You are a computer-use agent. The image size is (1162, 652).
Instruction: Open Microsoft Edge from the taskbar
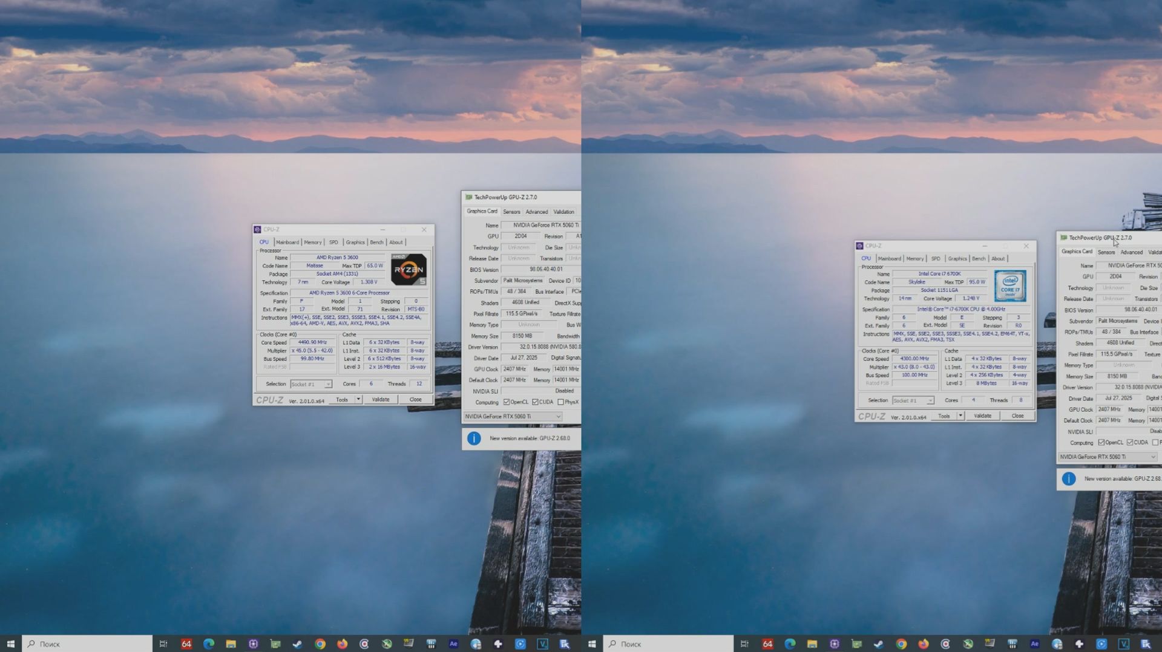[208, 644]
